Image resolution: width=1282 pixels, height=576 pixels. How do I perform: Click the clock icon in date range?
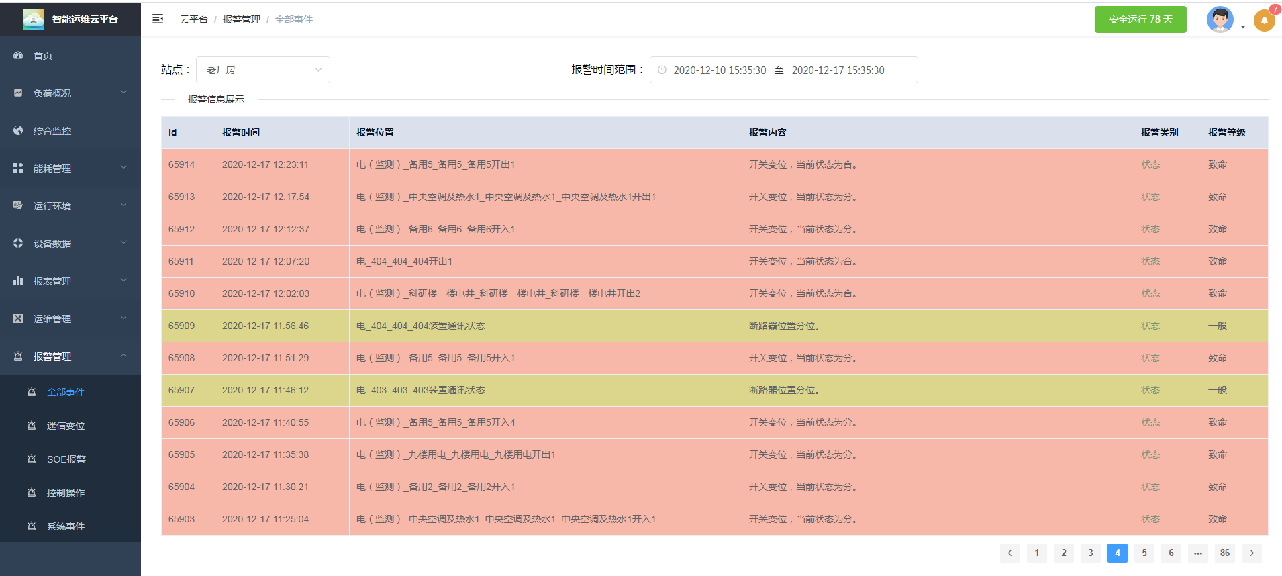pyautogui.click(x=662, y=70)
